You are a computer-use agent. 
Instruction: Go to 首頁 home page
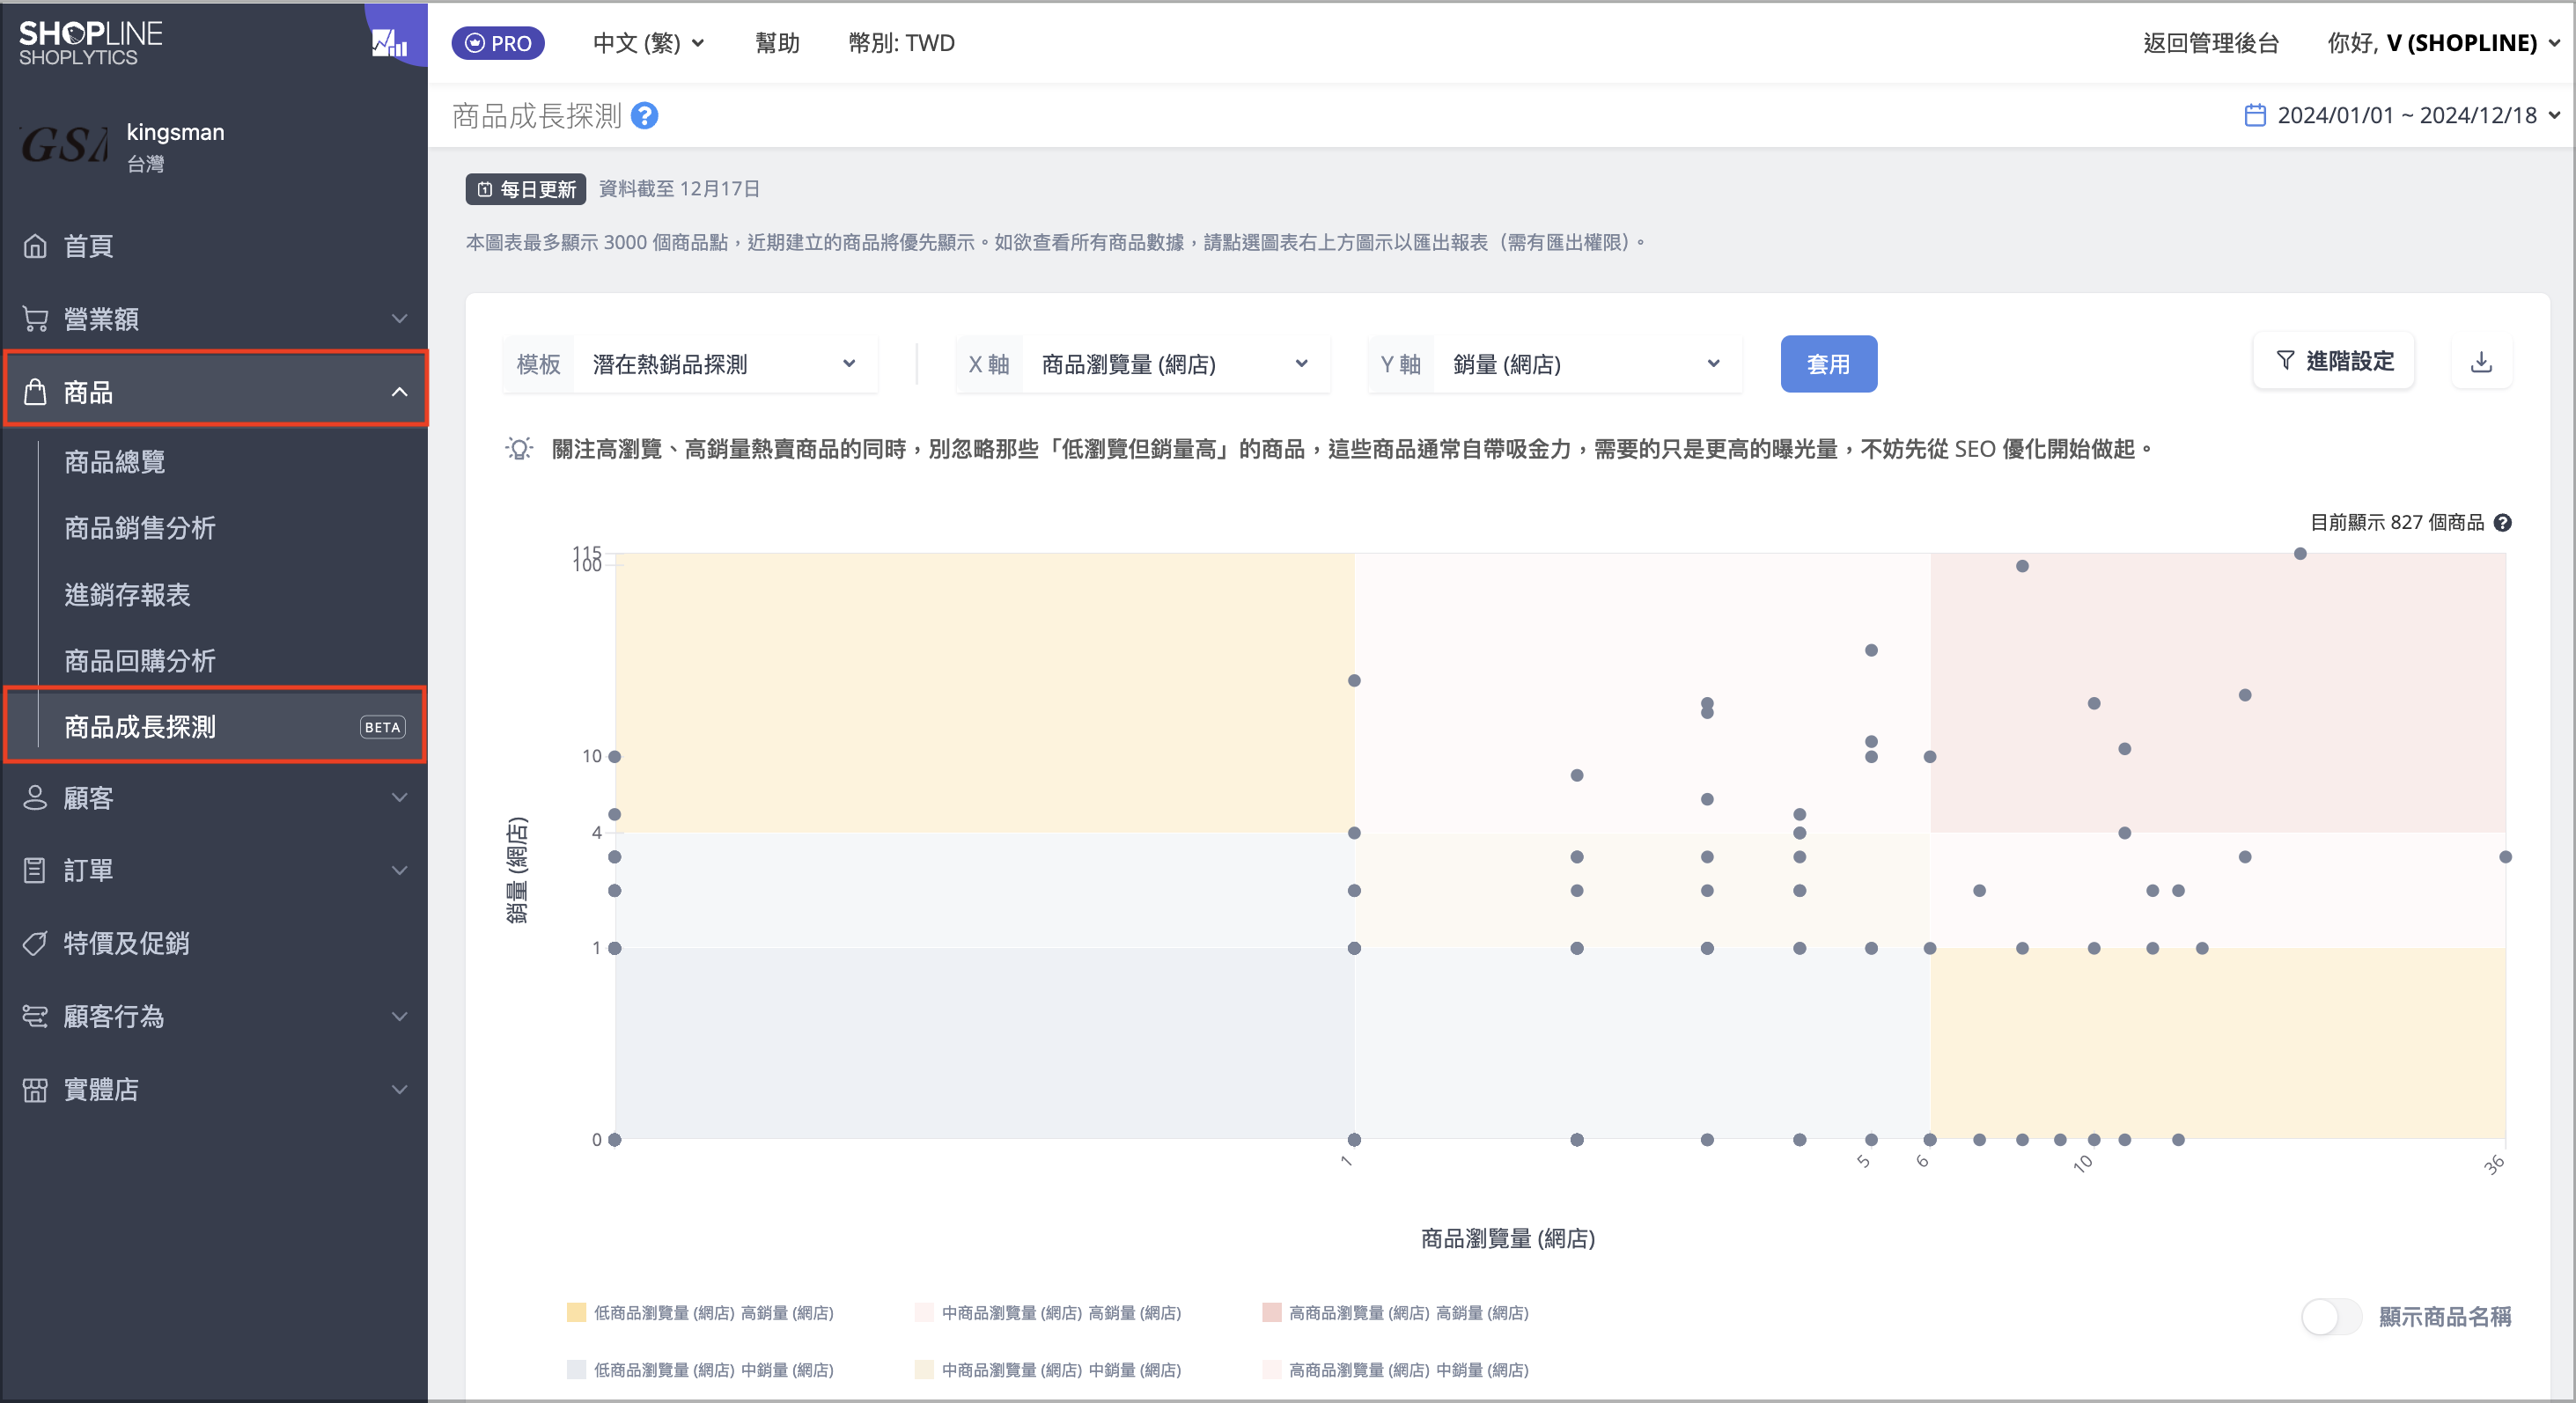(x=88, y=246)
